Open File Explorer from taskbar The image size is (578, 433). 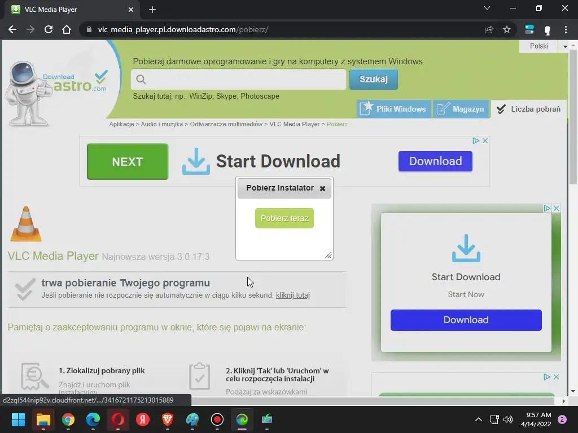[43, 419]
